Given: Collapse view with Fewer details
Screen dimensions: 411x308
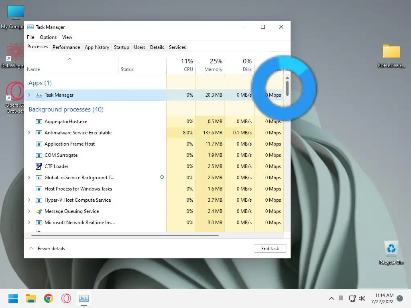Looking at the screenshot, I should (47, 249).
